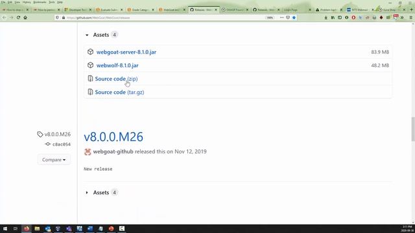
Task: Click the taskbar clock
Action: click(407, 228)
